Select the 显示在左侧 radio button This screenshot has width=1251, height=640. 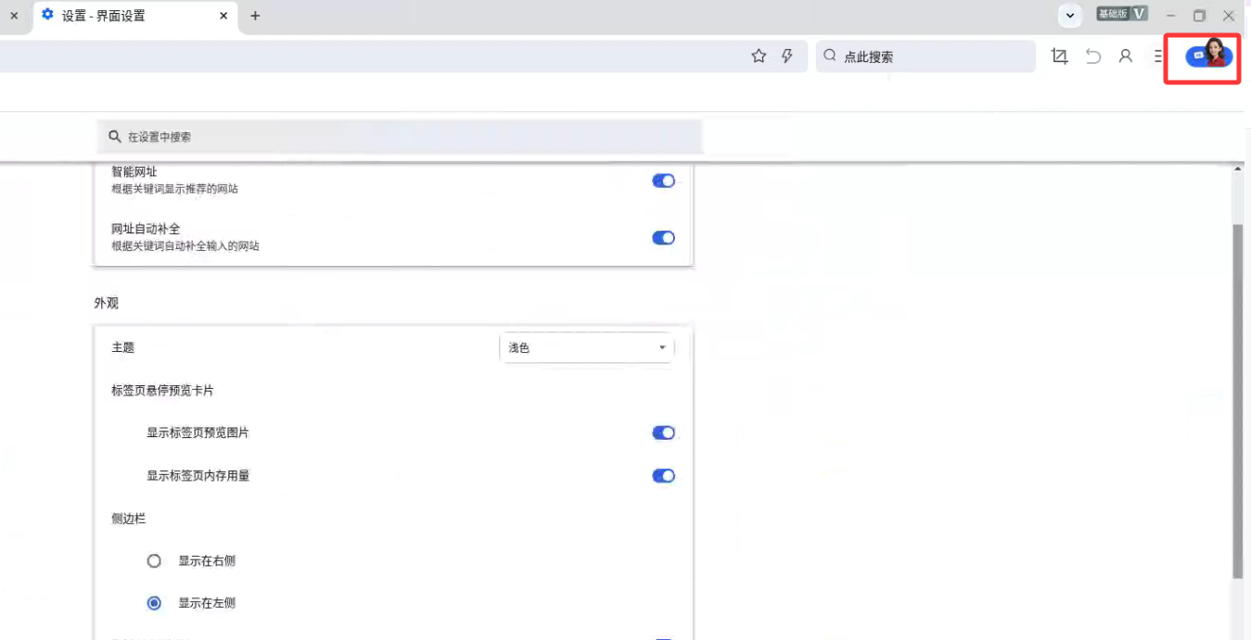click(x=155, y=603)
